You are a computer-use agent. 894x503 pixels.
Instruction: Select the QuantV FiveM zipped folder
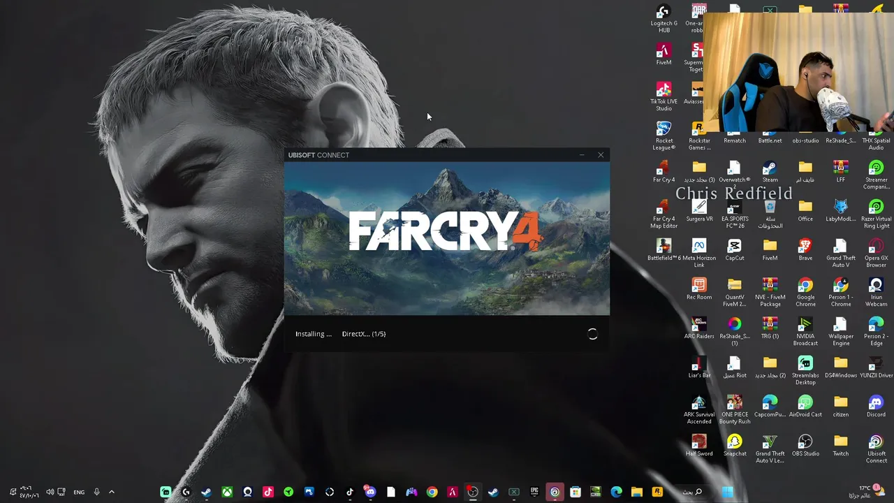point(735,293)
